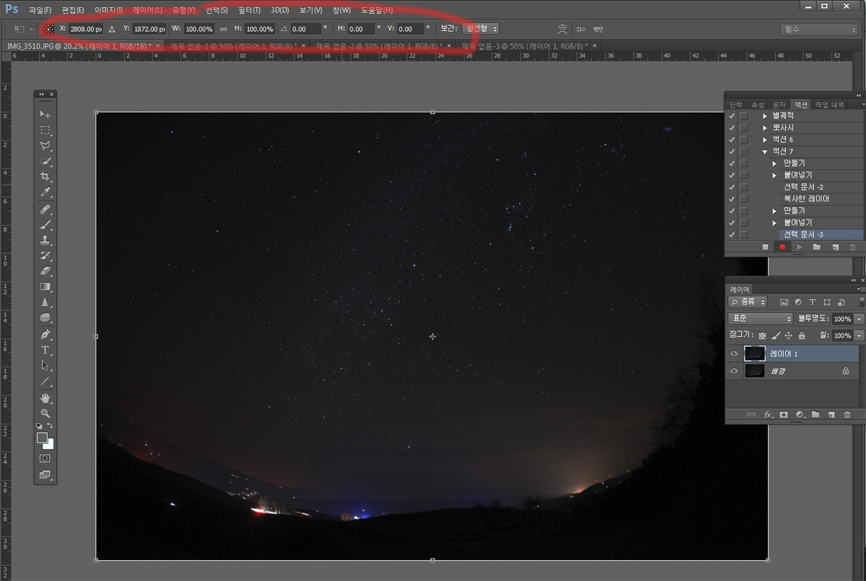866x581 pixels.
Task: Select the 레이어 1 layer
Action: click(x=800, y=354)
